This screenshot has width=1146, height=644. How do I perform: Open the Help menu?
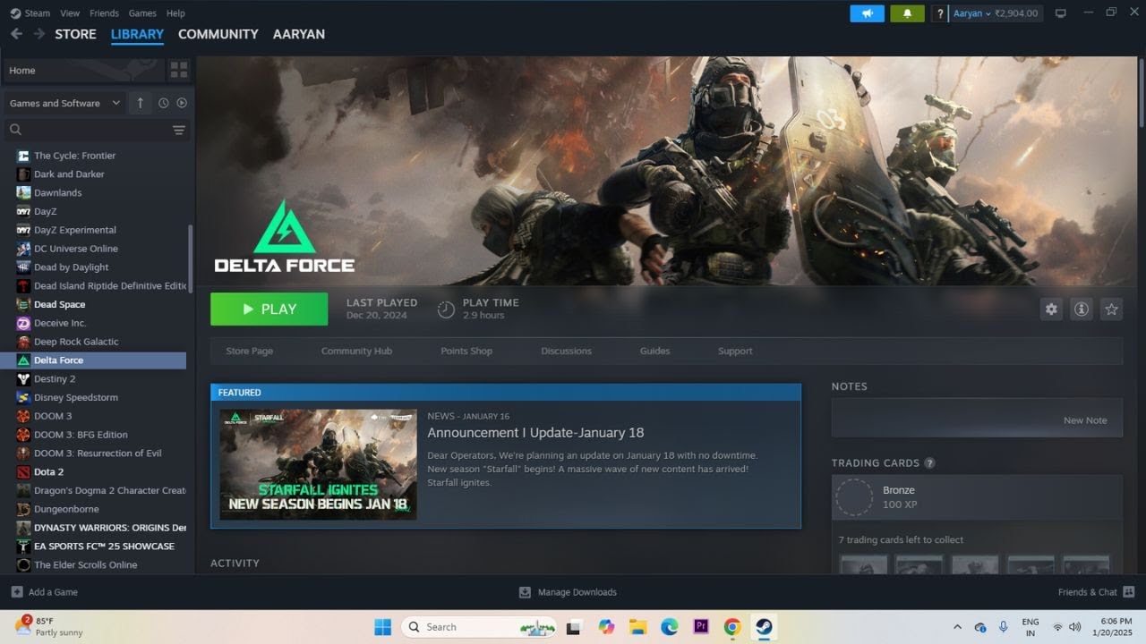175,13
